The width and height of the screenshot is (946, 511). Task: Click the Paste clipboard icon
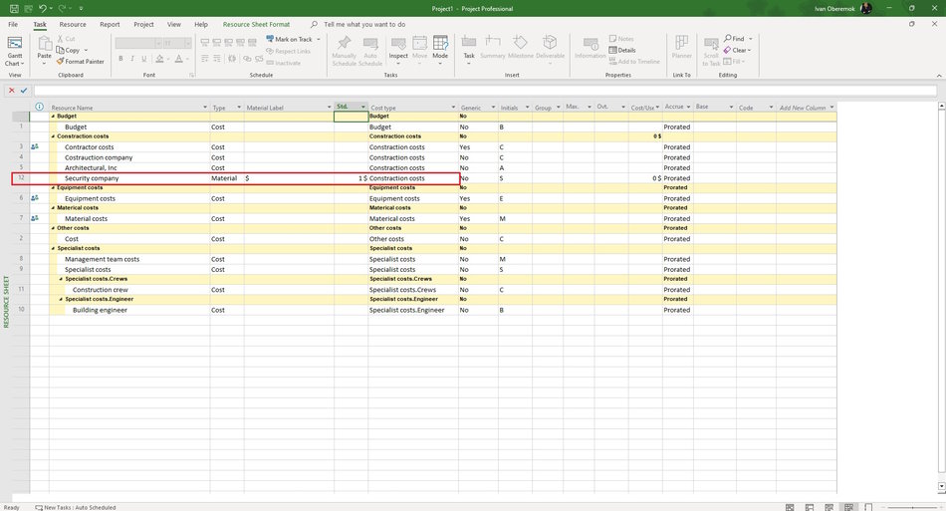[x=45, y=43]
